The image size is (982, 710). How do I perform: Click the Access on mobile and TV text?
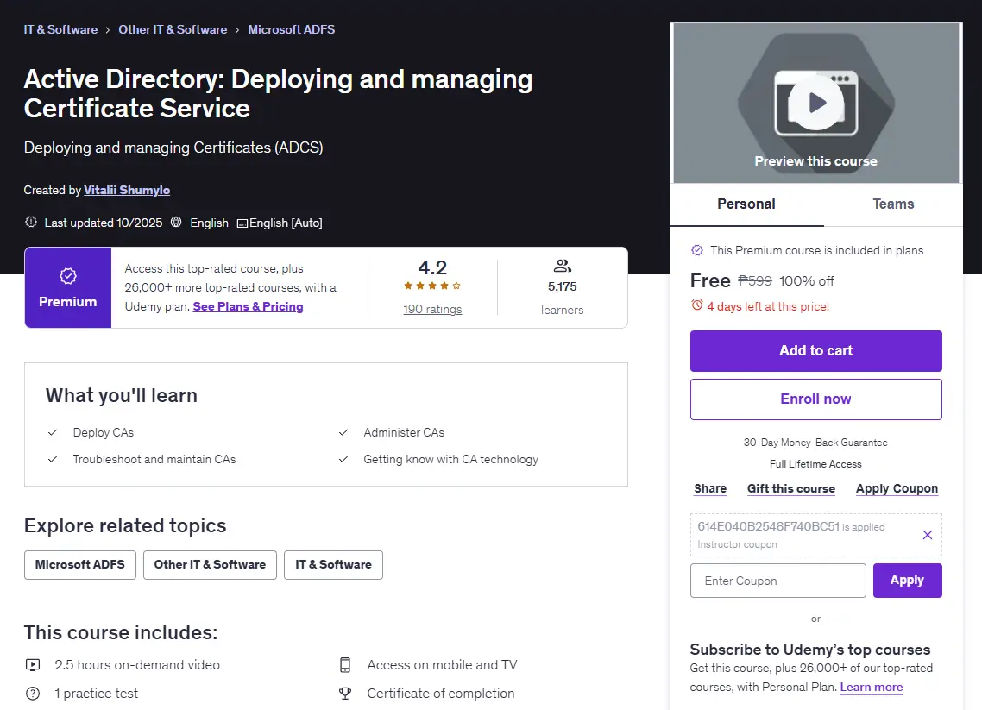tap(442, 665)
